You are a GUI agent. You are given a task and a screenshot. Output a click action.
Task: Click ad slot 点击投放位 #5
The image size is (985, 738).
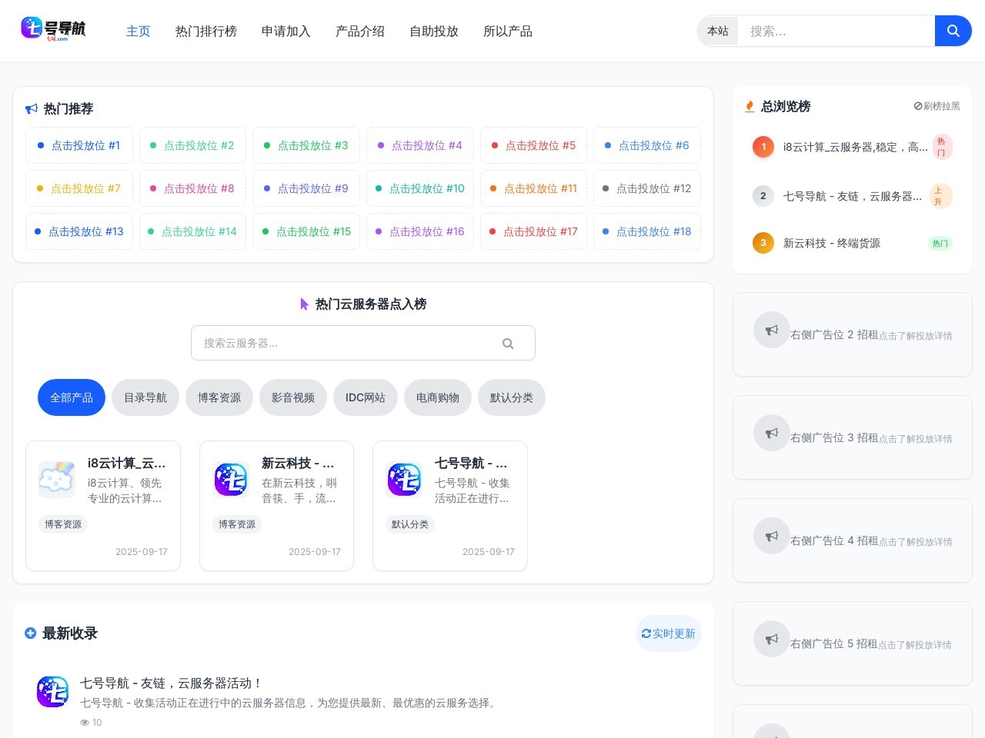(x=533, y=145)
